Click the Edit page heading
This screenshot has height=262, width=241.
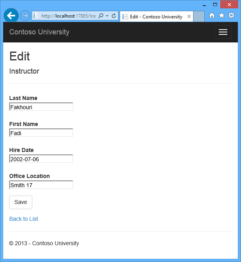pos(20,56)
